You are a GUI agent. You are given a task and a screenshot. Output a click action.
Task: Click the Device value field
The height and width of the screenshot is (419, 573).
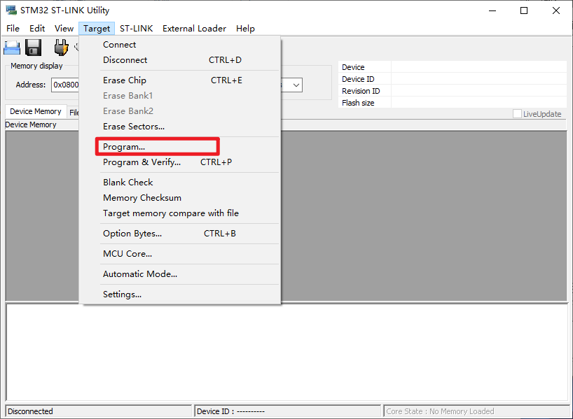478,66
